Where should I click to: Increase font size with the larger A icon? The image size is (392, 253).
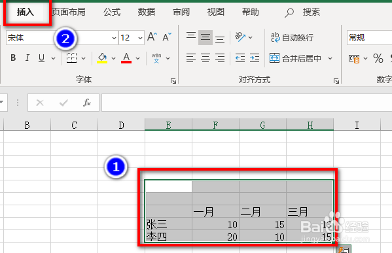tap(152, 37)
